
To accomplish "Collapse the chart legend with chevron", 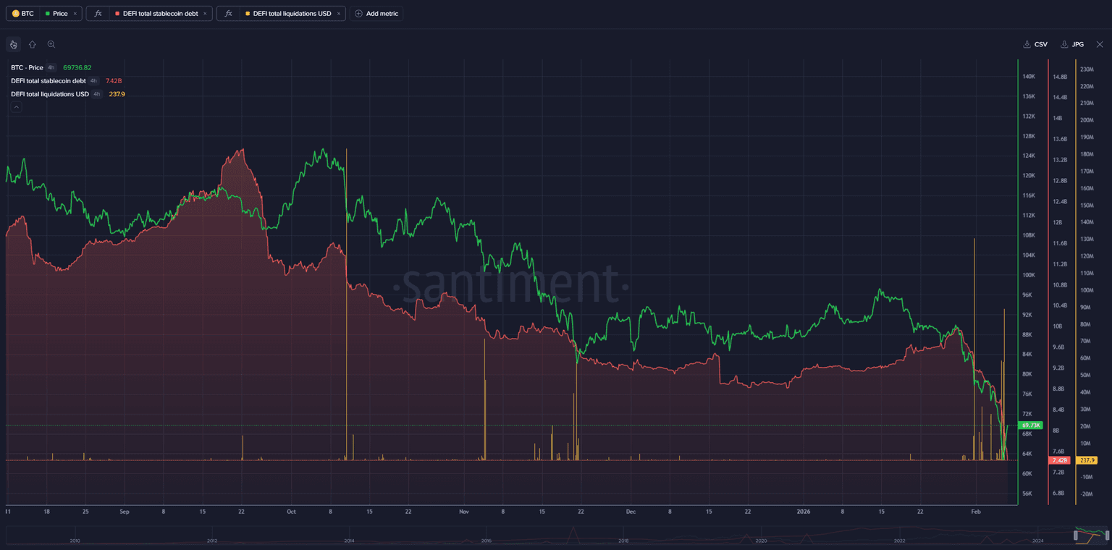I will 17,107.
